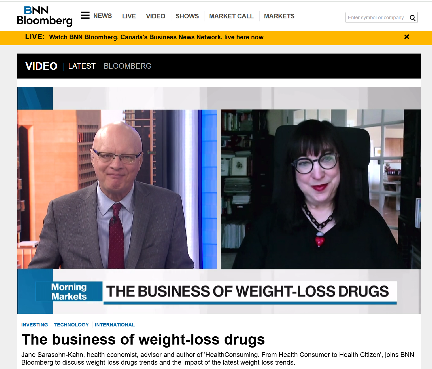This screenshot has width=432, height=369.
Task: Dismiss the yellow LIVE banner
Action: point(407,37)
